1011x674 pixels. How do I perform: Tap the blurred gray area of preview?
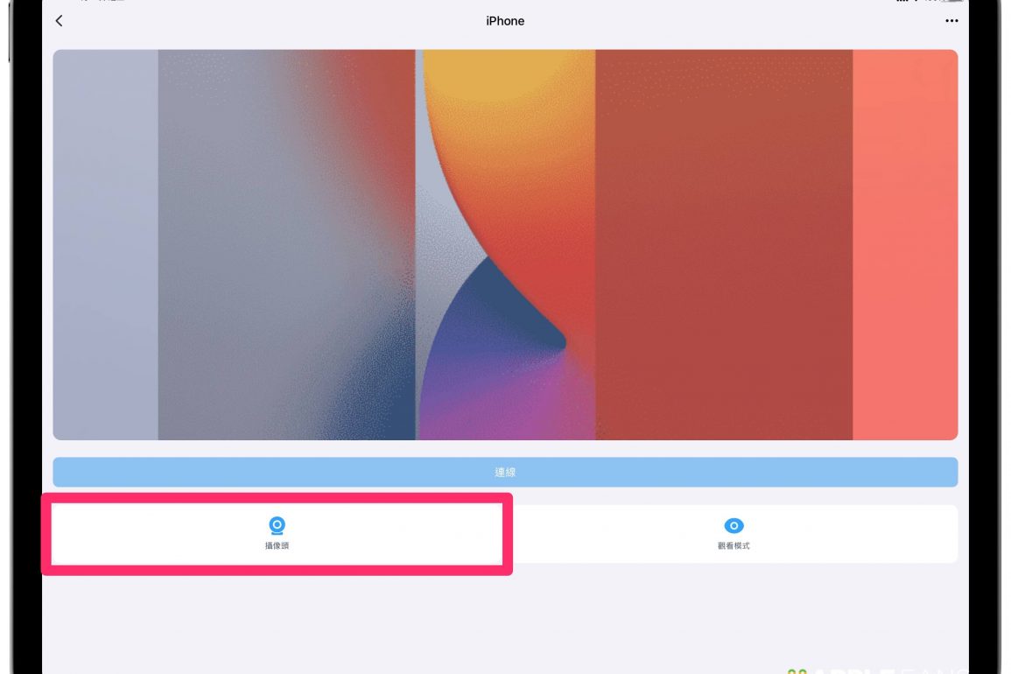(x=286, y=245)
